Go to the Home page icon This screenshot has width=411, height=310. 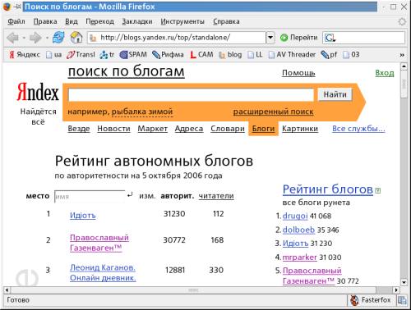(76, 38)
